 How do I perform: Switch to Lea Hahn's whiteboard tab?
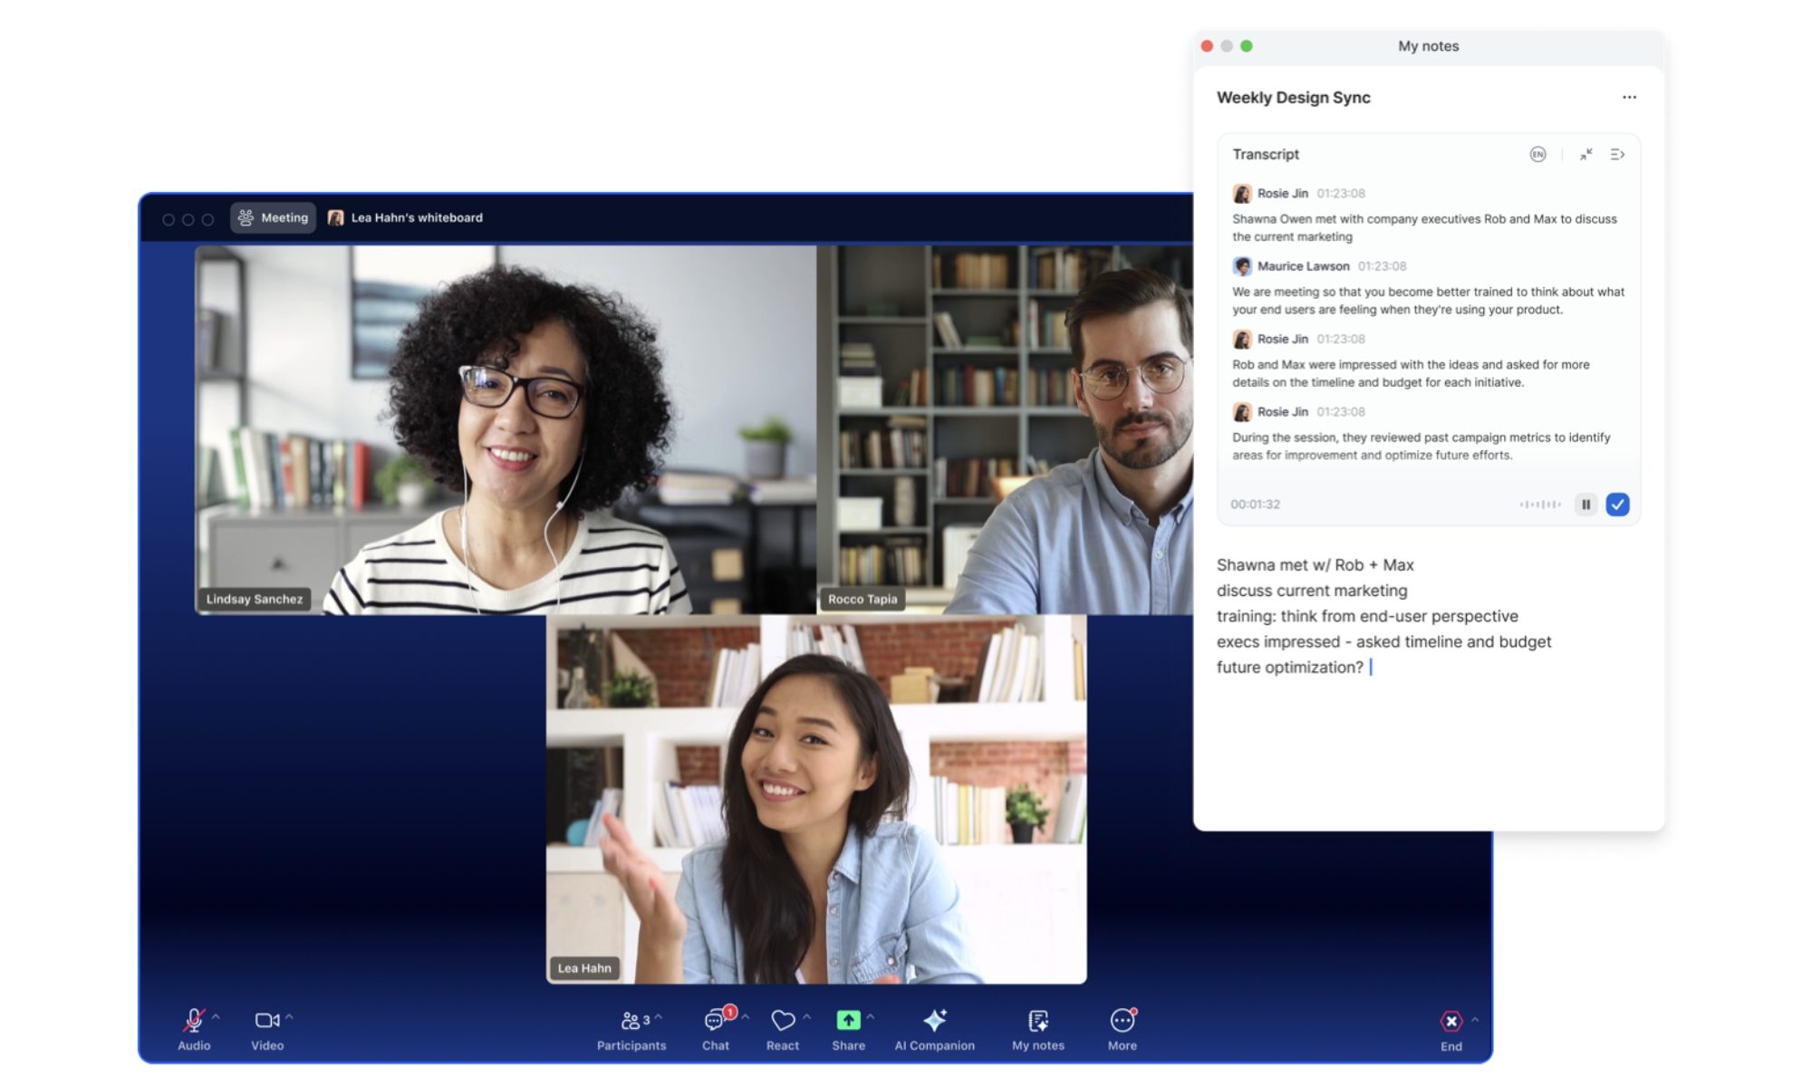405,217
